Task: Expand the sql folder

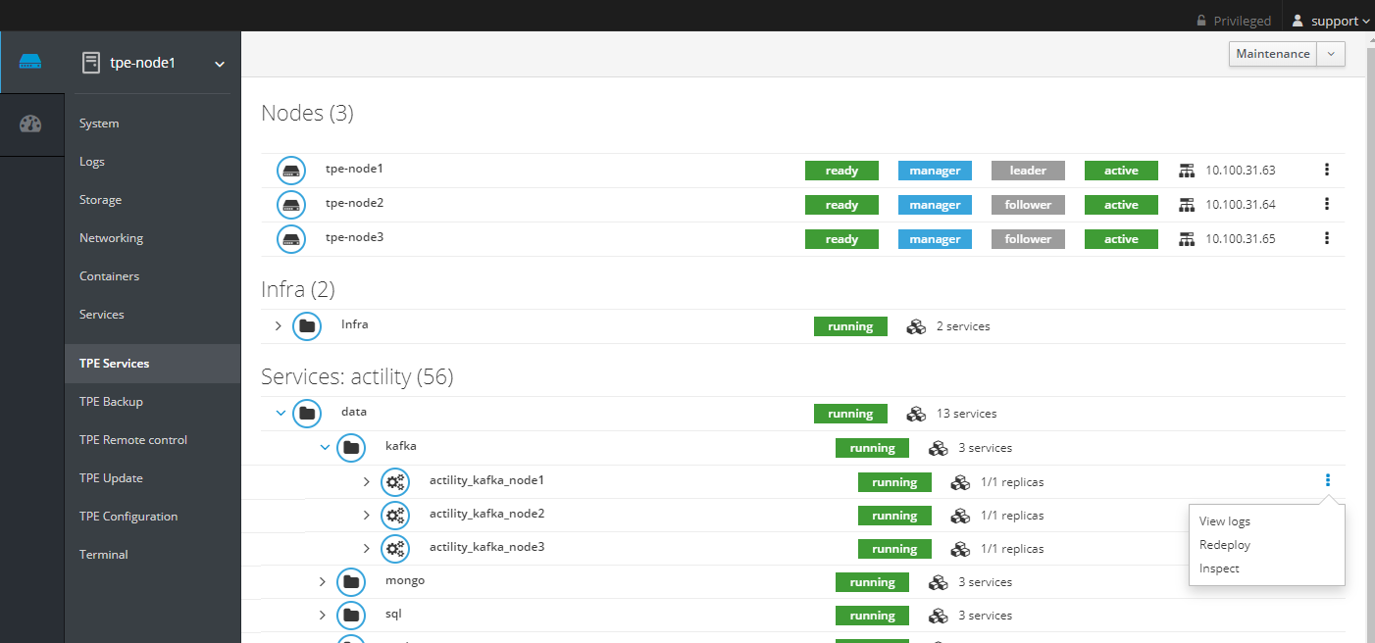Action: pyautogui.click(x=322, y=616)
